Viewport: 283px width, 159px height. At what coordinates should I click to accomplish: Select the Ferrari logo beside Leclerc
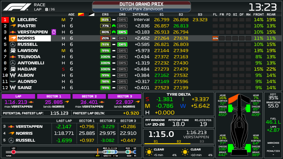point(13,20)
